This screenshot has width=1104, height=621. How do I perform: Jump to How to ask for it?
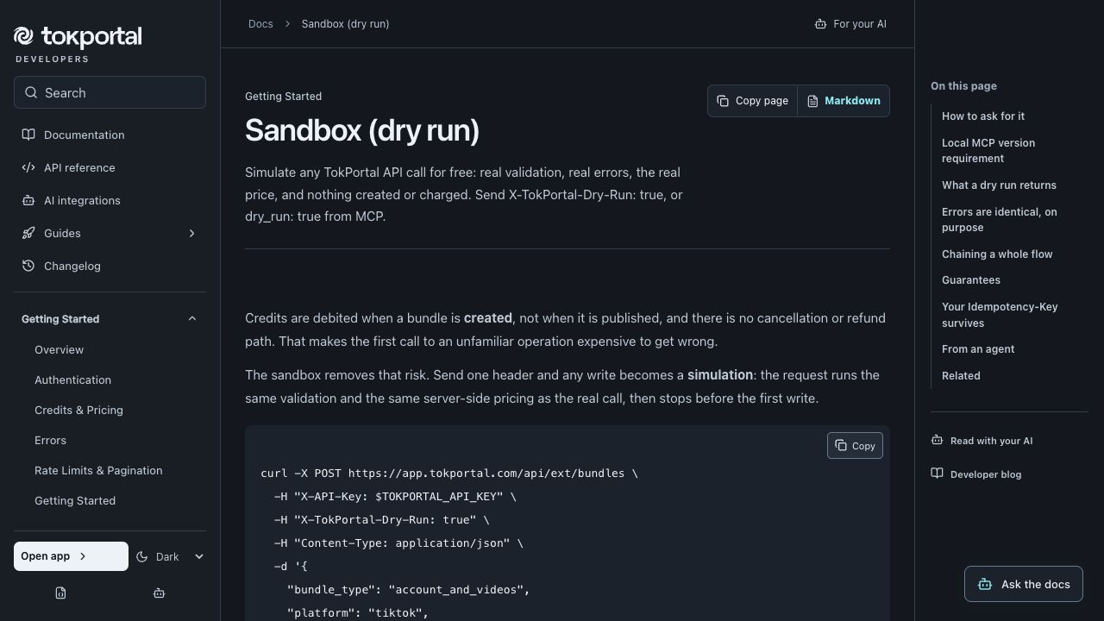pyautogui.click(x=983, y=116)
